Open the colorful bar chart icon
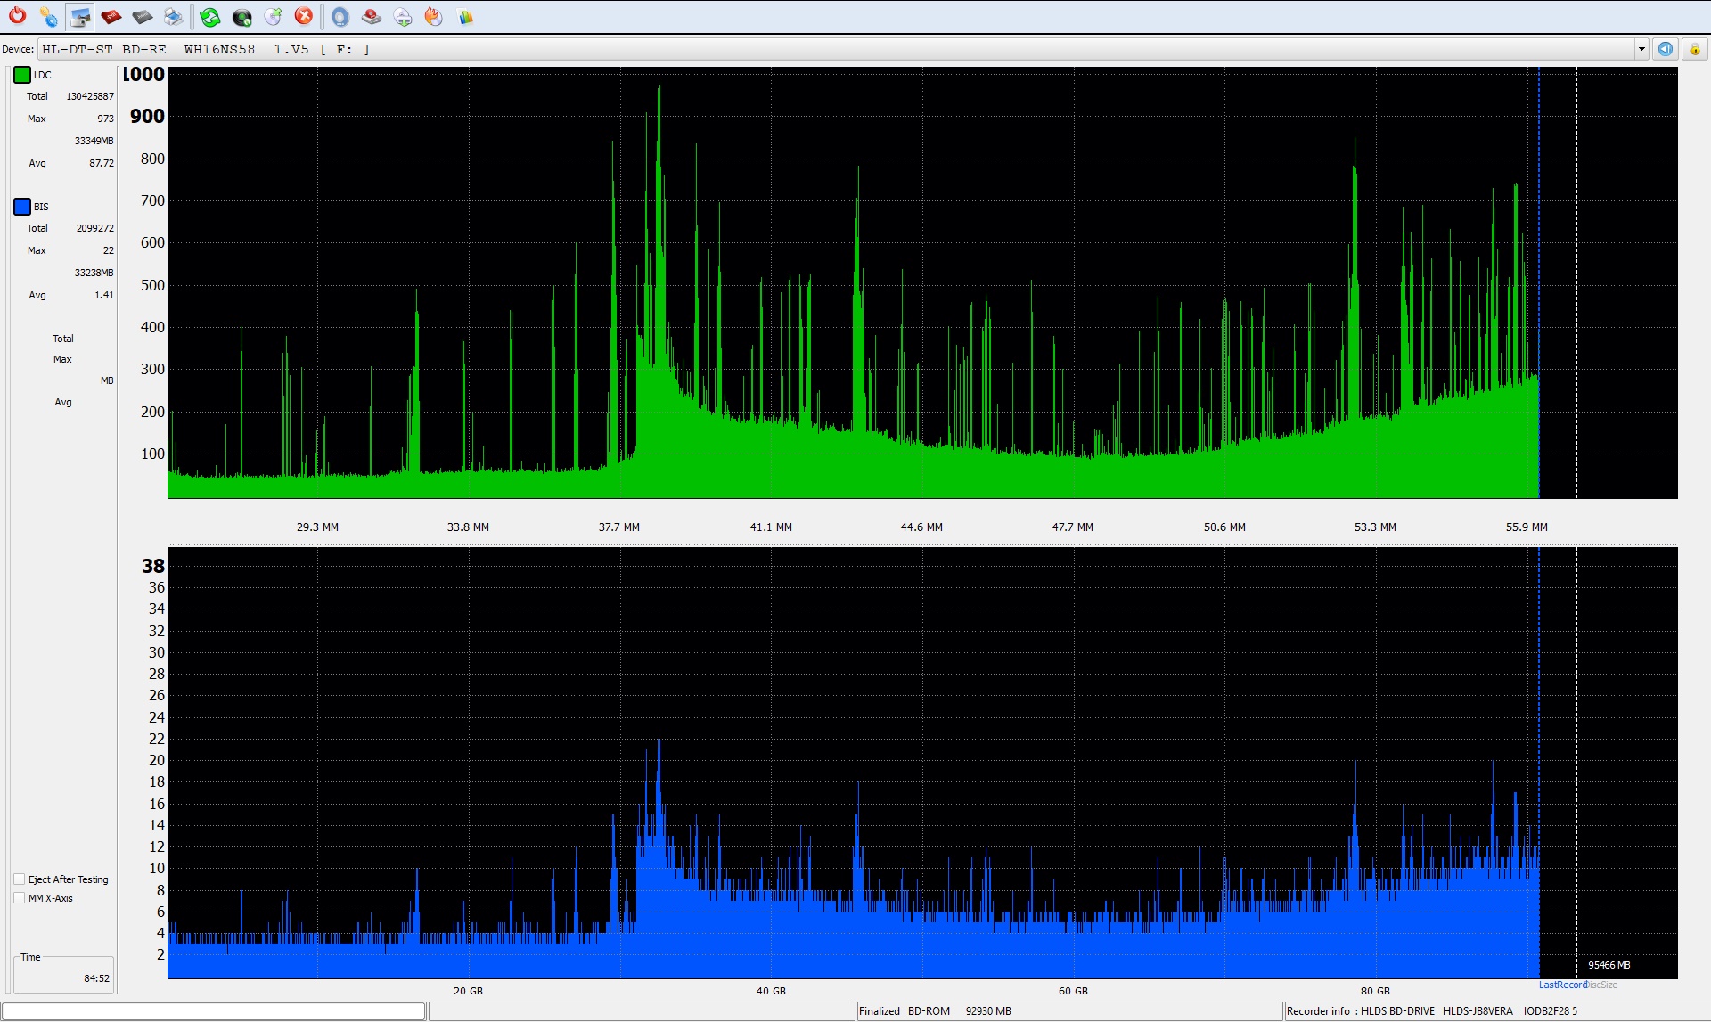 click(465, 16)
